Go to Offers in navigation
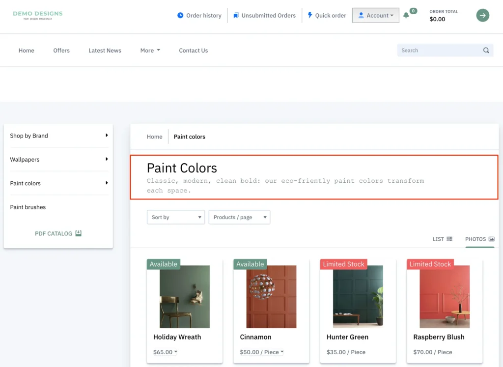This screenshot has height=367, width=503. click(61, 51)
